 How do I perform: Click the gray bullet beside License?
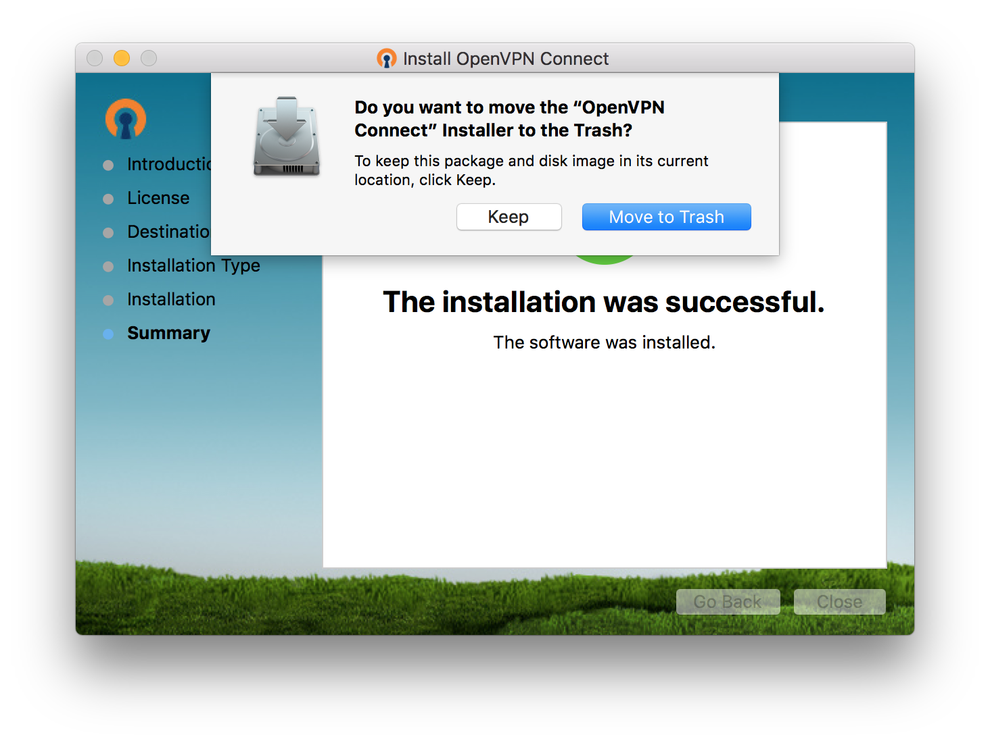coord(108,199)
